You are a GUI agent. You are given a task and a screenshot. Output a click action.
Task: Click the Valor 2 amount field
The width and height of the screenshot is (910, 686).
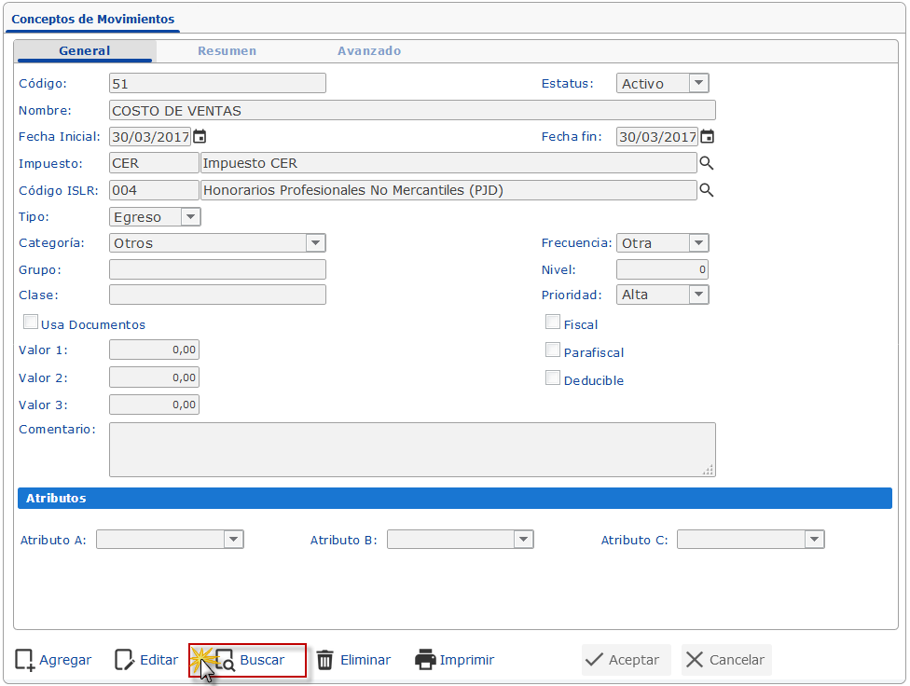tap(155, 377)
